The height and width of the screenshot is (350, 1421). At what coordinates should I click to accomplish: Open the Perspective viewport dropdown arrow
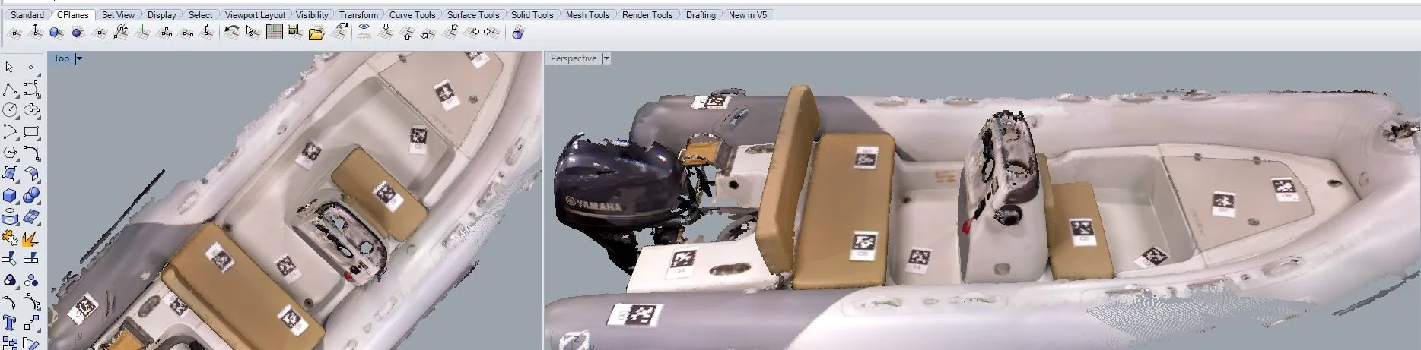(606, 58)
